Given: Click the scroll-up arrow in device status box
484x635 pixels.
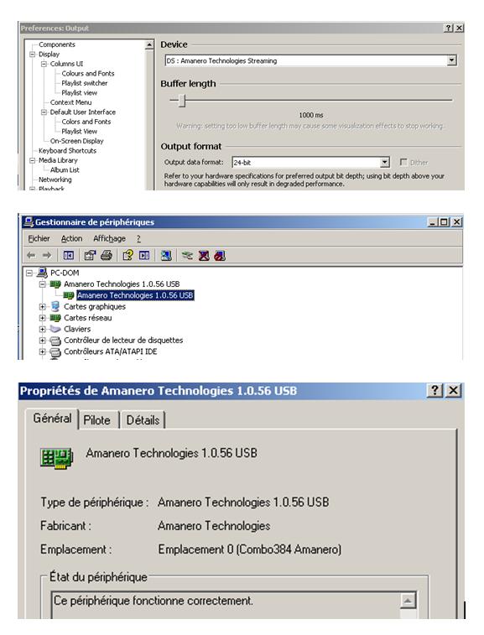Looking at the screenshot, I should tap(408, 601).
